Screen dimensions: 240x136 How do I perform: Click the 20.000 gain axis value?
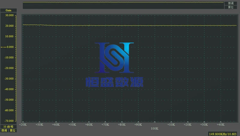[x=10, y=26]
